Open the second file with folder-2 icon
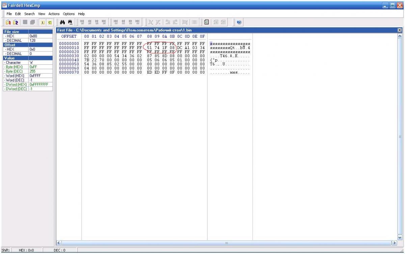Screen dimensions: 405x254 pyautogui.click(x=15, y=22)
